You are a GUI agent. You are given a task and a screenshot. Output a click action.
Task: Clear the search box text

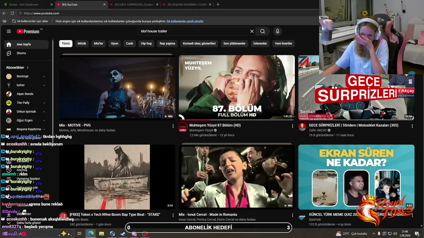click(x=252, y=31)
